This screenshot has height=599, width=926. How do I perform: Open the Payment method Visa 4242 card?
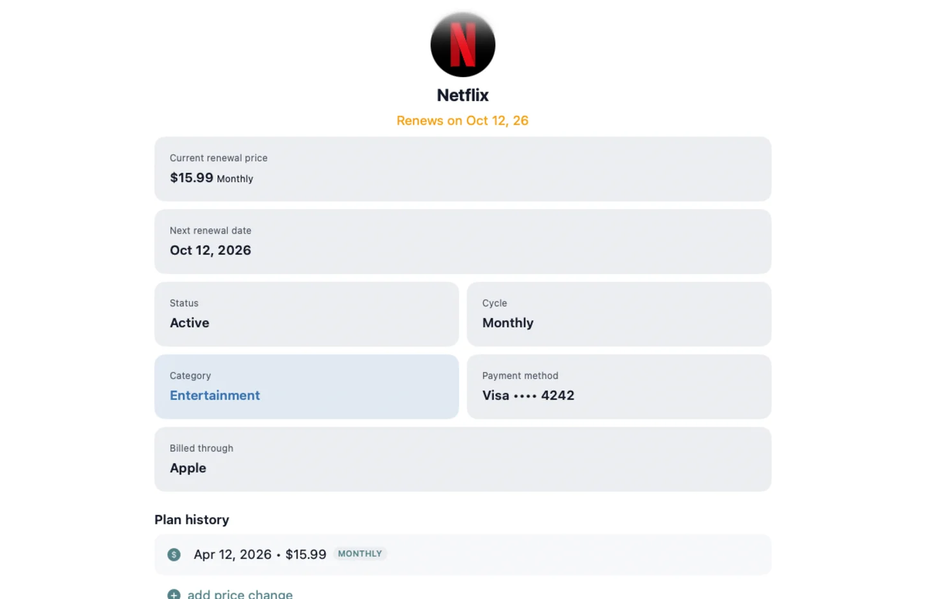619,387
